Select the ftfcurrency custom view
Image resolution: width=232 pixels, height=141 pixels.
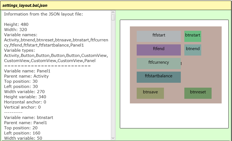(158, 63)
